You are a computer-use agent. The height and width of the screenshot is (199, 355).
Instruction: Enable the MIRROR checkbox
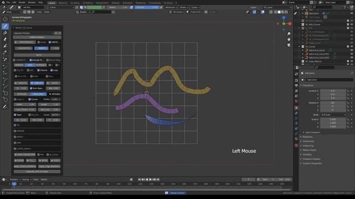point(15,131)
